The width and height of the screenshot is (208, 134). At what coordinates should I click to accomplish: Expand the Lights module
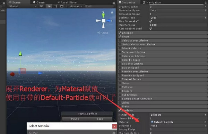click(x=163, y=102)
